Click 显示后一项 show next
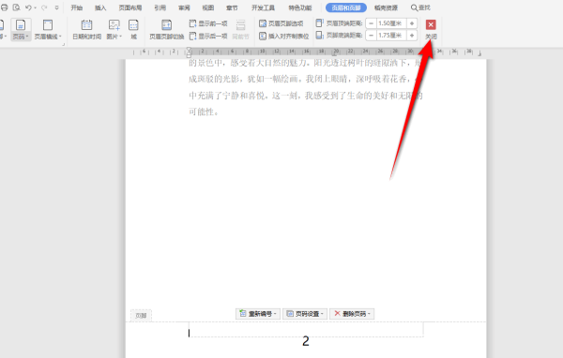The height and width of the screenshot is (358, 563). click(208, 36)
